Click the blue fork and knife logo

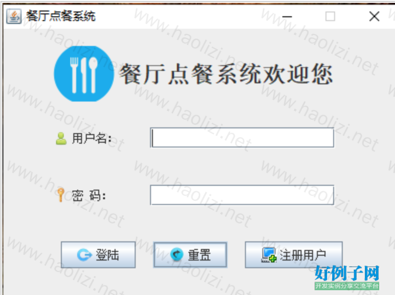(83, 74)
